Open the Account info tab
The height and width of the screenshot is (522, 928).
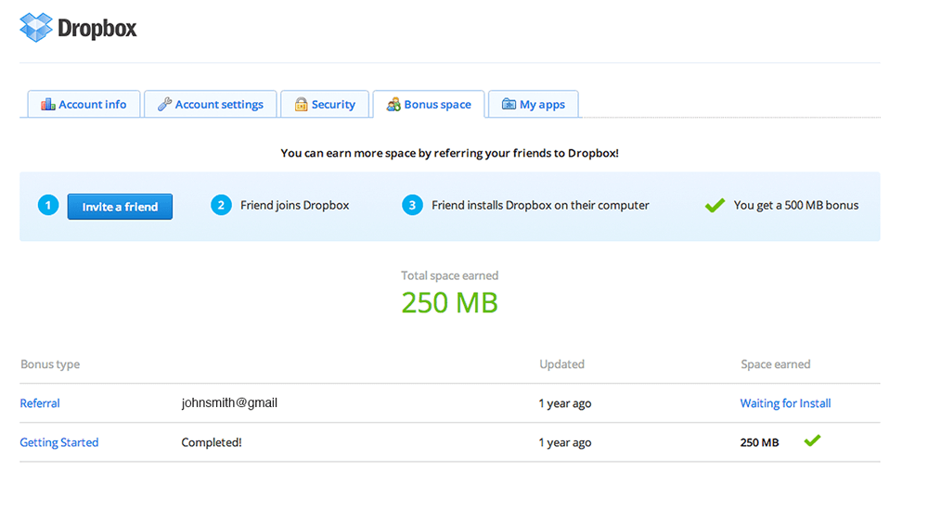tap(84, 105)
